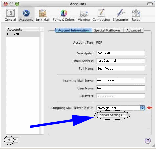This screenshot has width=156, height=149.
Task: Open Server Settings dialog
Action: [x=112, y=115]
